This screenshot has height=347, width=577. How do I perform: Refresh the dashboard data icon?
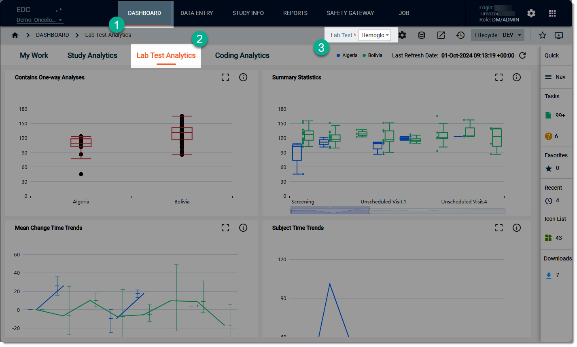point(522,55)
